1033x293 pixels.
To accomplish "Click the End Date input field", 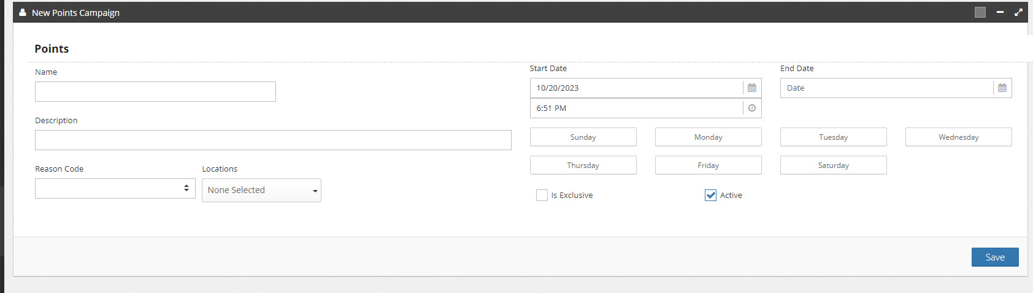I will pyautogui.click(x=887, y=88).
